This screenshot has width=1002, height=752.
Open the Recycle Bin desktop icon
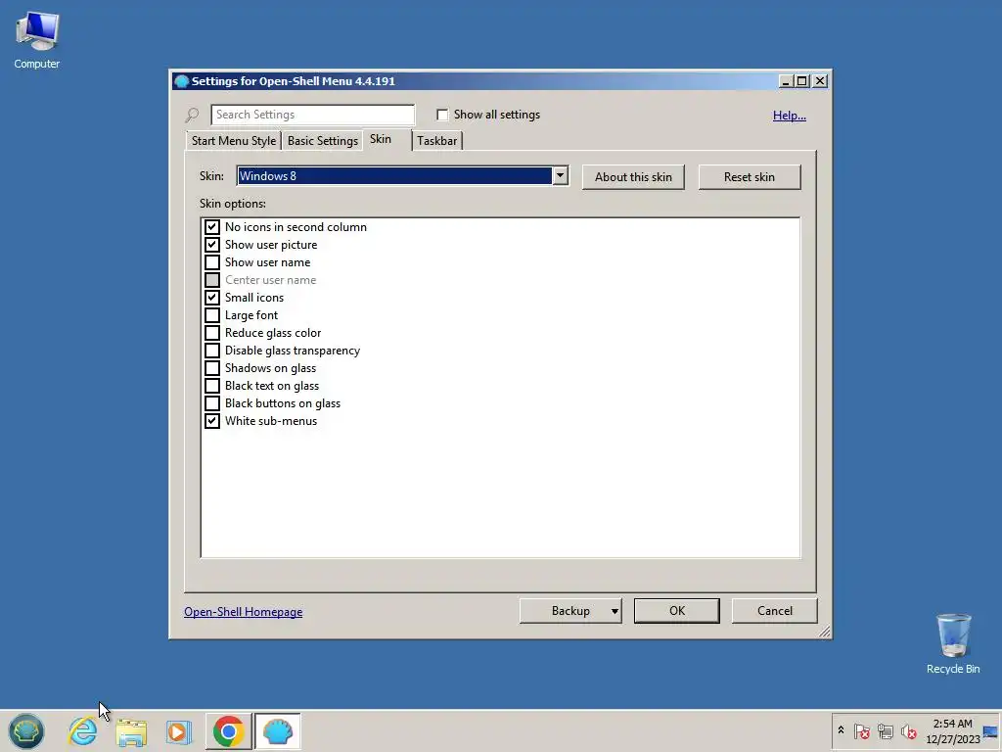click(953, 644)
